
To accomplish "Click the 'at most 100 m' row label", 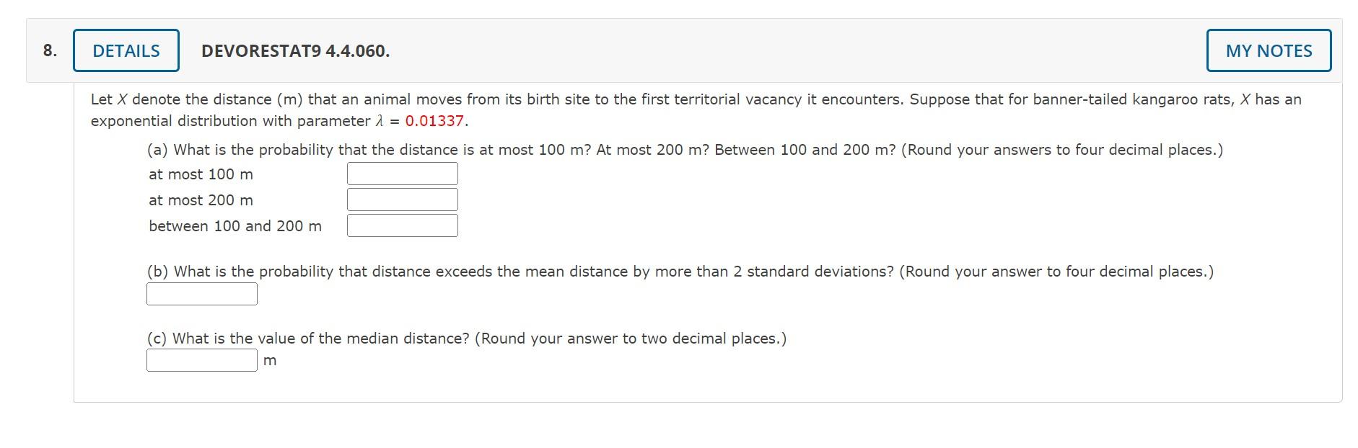I will [x=201, y=174].
